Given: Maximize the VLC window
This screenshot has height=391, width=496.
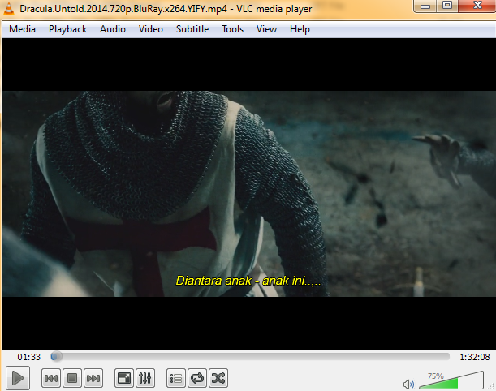Looking at the screenshot, I should coord(447,6).
